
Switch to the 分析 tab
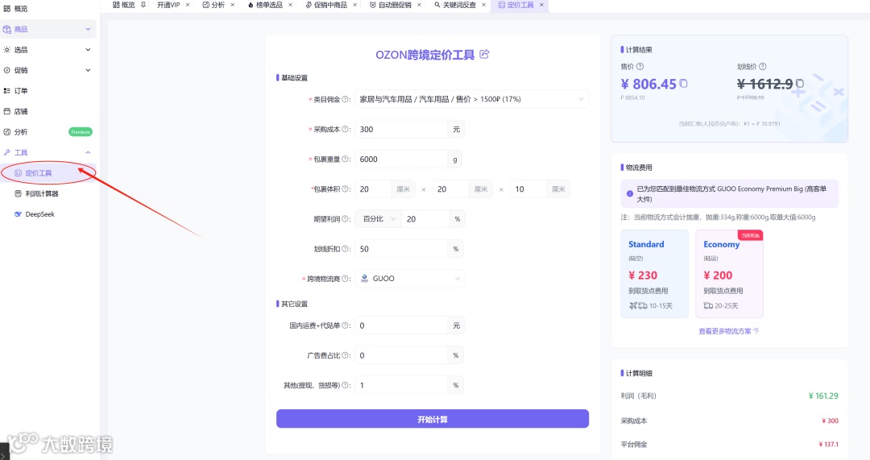coord(213,5)
